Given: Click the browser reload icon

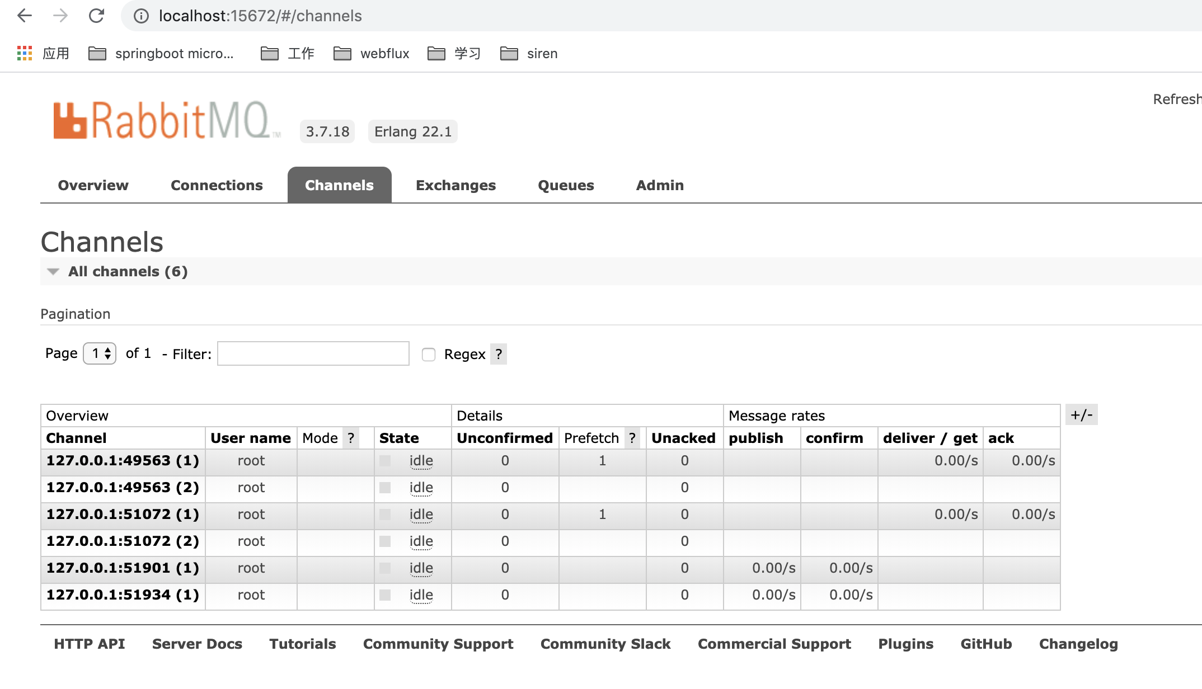Looking at the screenshot, I should pos(96,16).
